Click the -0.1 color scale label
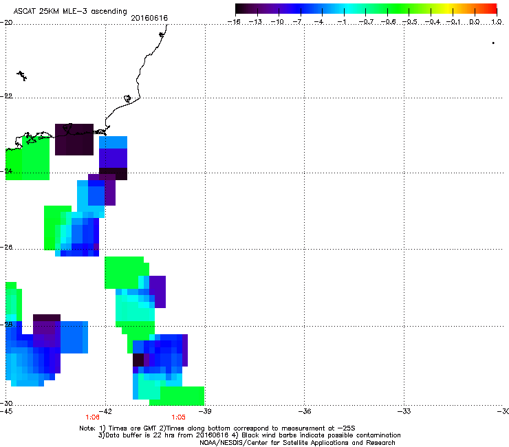Screen dimensions: 509x447 454,22
